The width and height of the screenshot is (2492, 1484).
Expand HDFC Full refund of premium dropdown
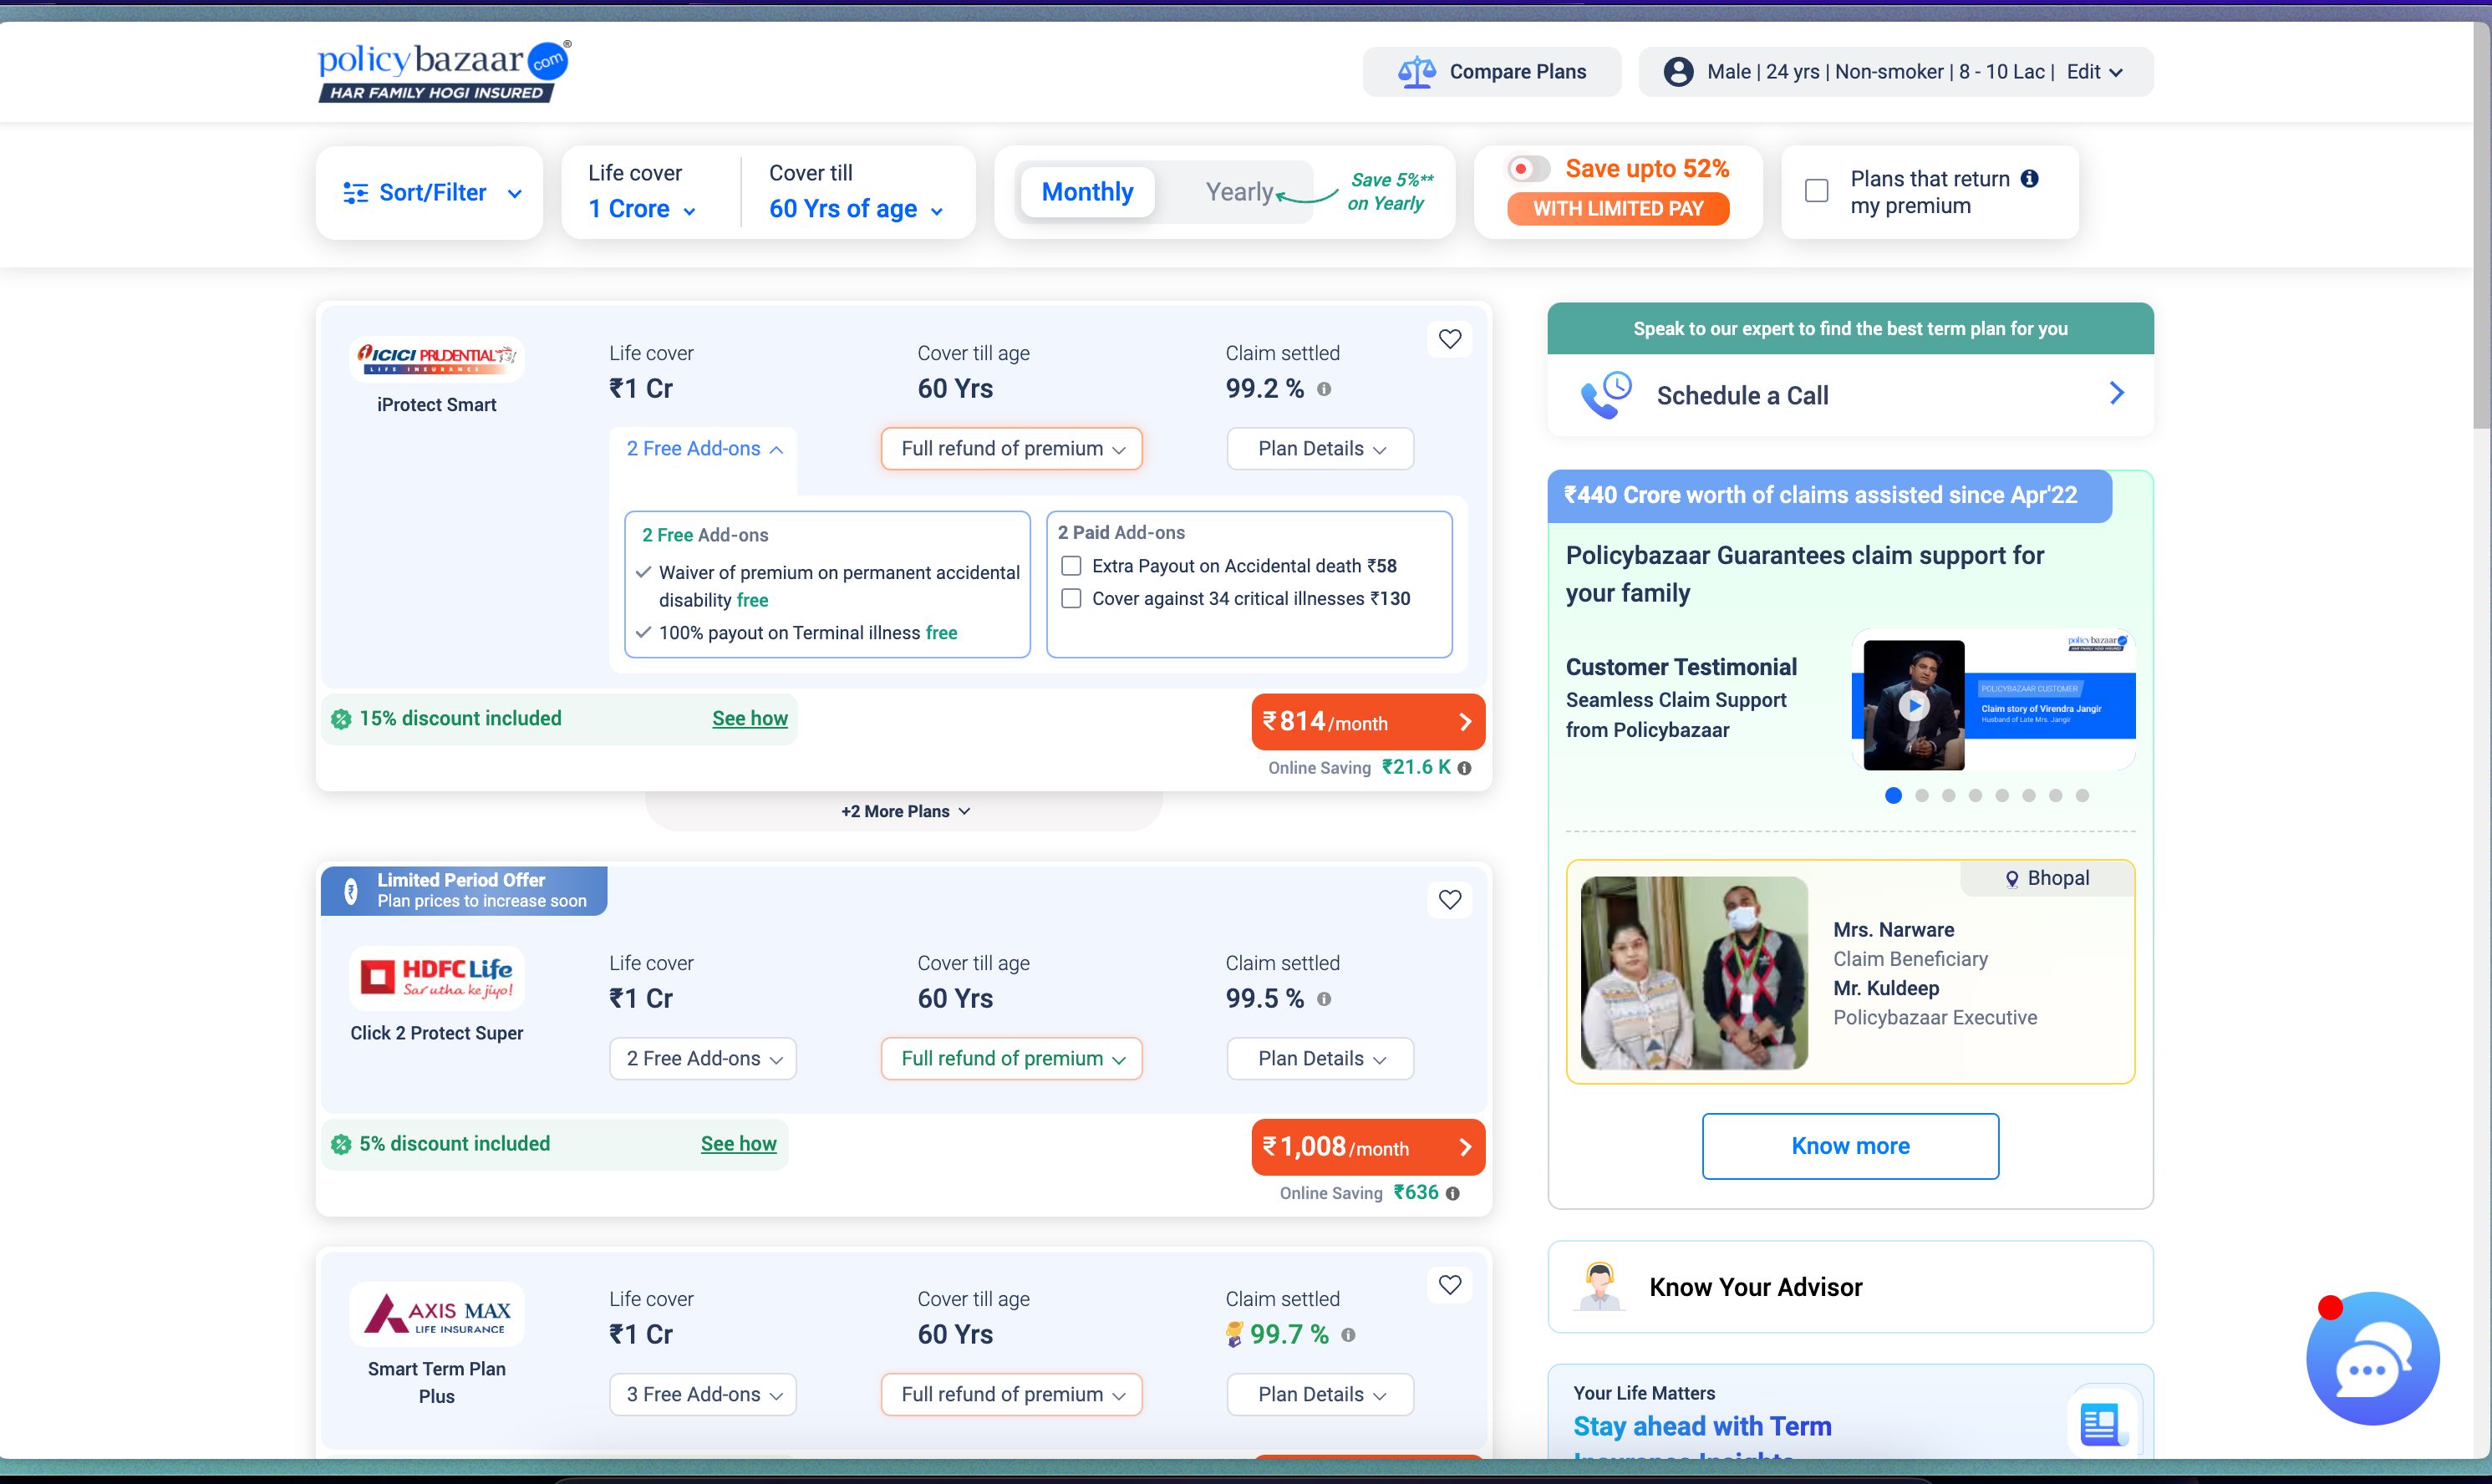pos(1012,1059)
